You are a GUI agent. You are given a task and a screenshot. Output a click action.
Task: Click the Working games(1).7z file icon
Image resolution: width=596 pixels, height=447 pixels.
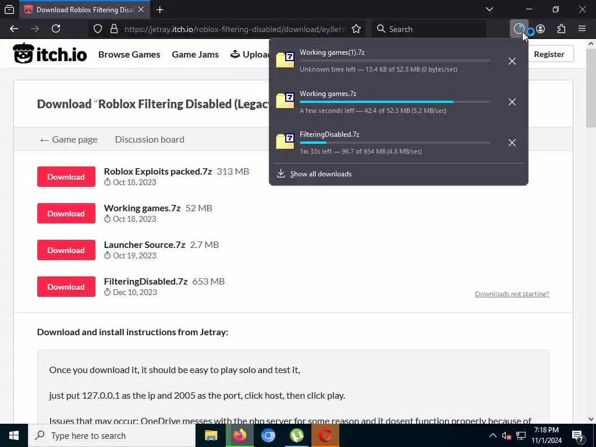[285, 60]
